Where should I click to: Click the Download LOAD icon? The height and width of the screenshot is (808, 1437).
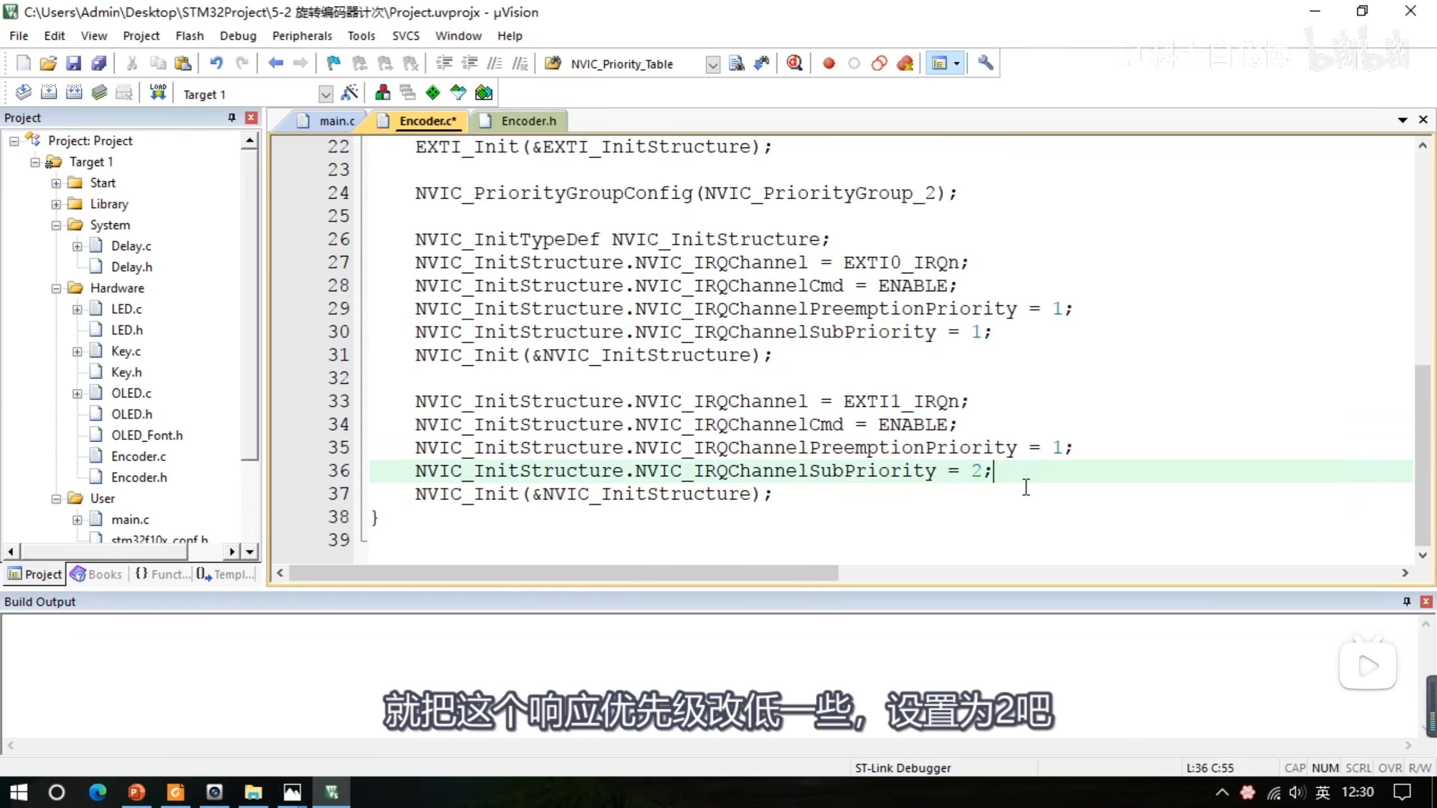click(x=158, y=93)
